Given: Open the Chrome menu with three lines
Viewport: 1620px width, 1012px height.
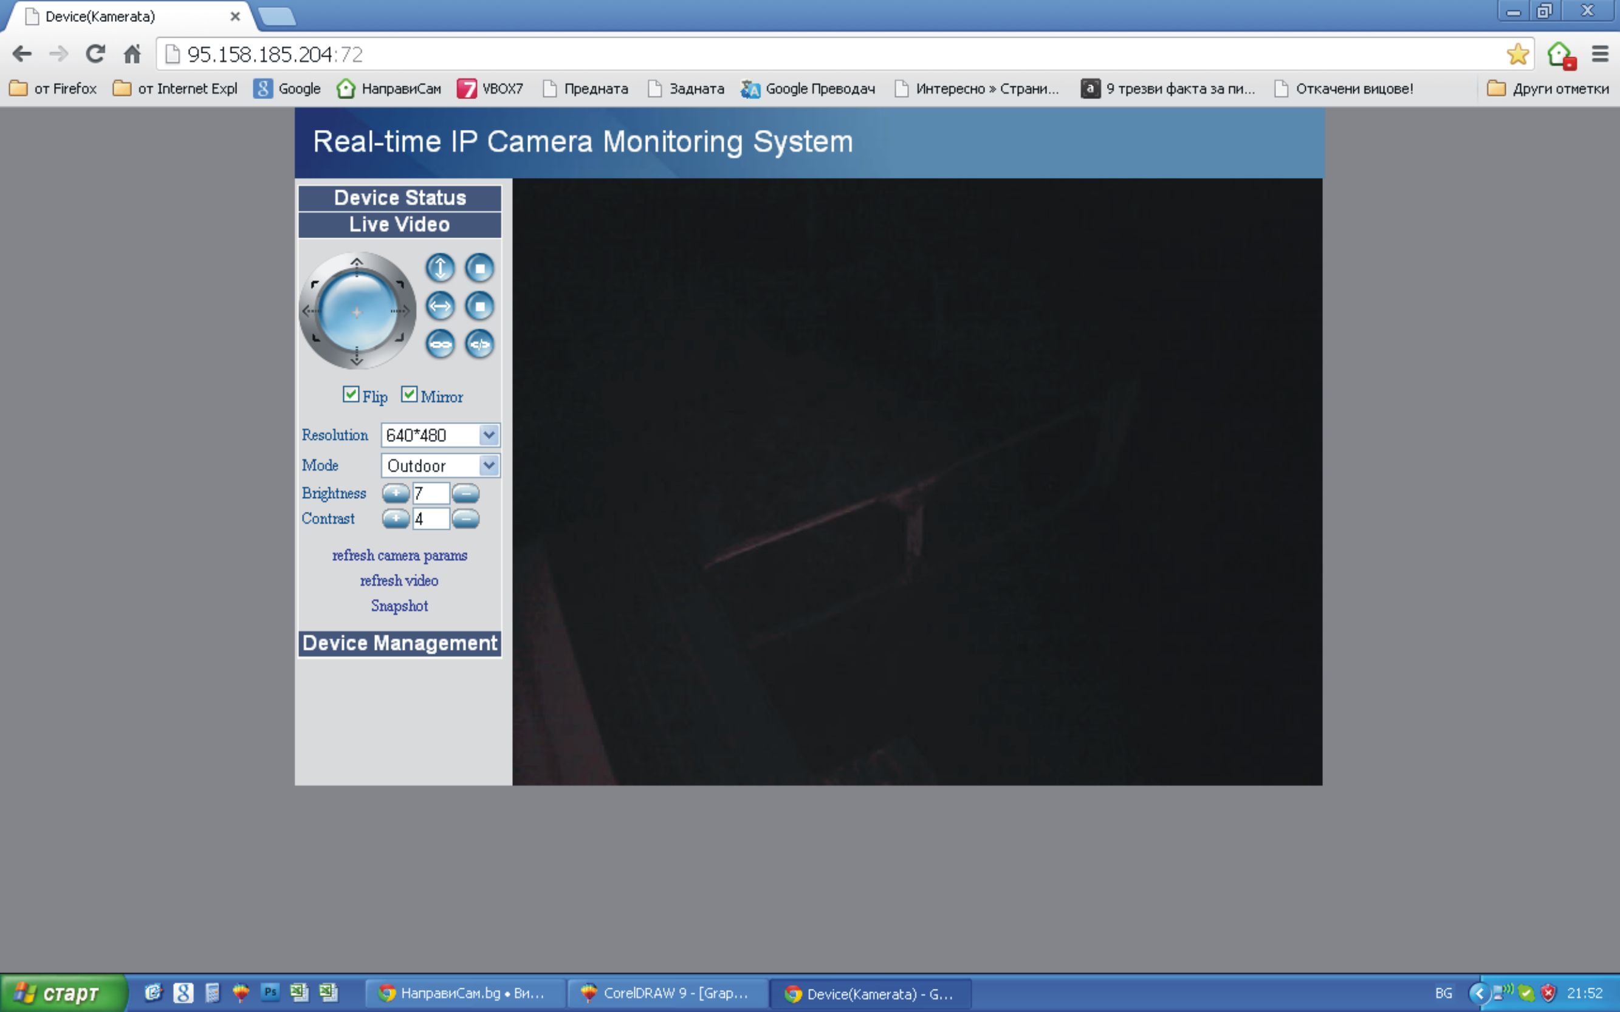Looking at the screenshot, I should click(x=1600, y=54).
